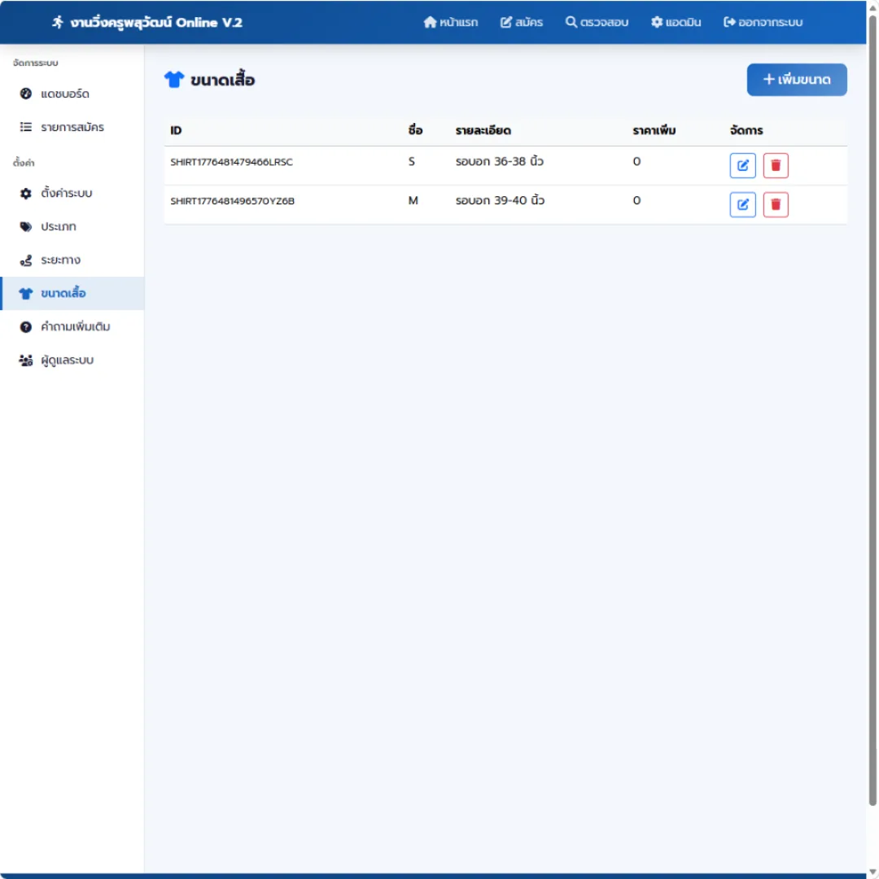The image size is (879, 879).
Task: Click the เพิ่มขนาด add size button
Action: 796,80
